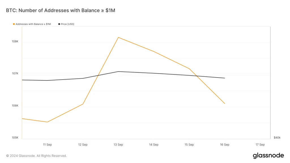Click the 106K y-axis label

[15, 106]
